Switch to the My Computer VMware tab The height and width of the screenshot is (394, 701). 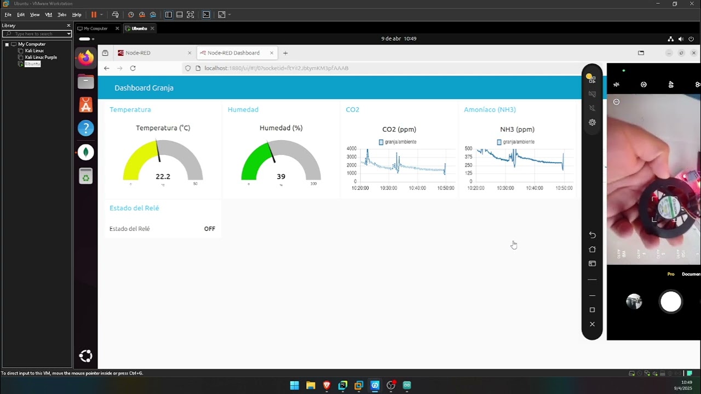pyautogui.click(x=95, y=28)
